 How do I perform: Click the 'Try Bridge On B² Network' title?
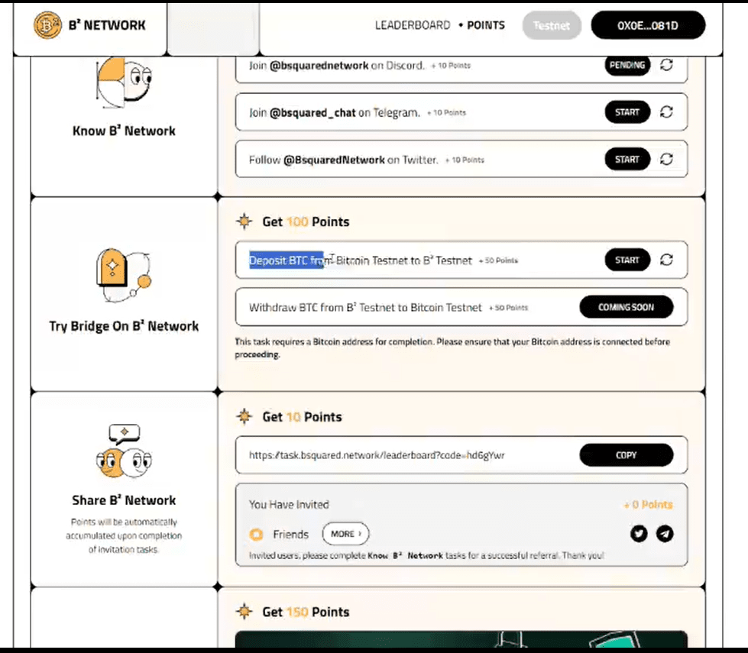tap(124, 326)
